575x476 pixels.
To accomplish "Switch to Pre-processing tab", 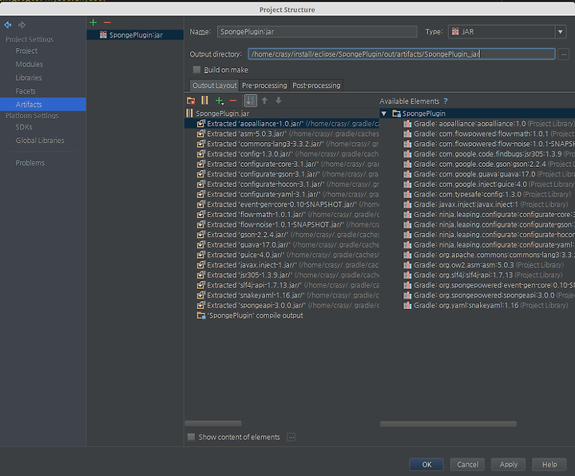I will [264, 85].
